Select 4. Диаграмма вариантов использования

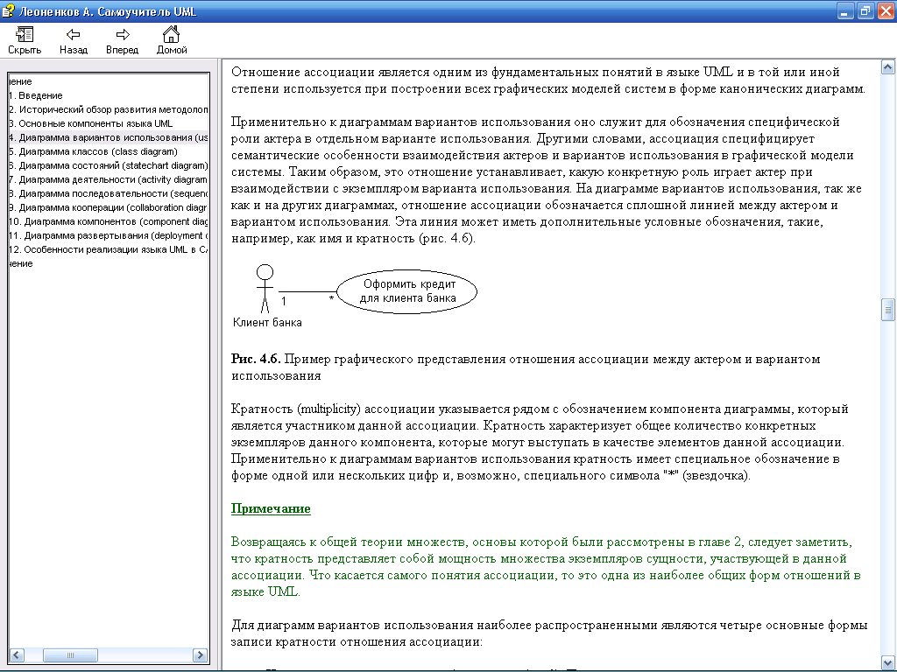[109, 137]
